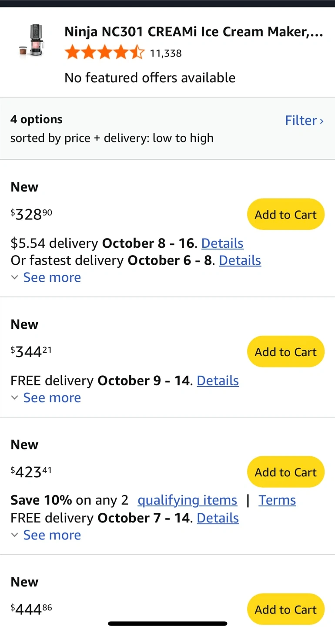Image resolution: width=335 pixels, height=627 pixels.
Task: Add the $328.90 offer to cart
Action: 285,214
